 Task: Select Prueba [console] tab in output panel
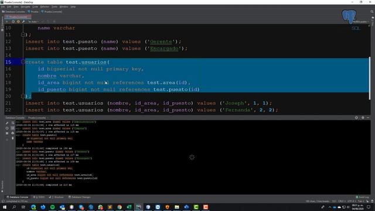pos(37,118)
